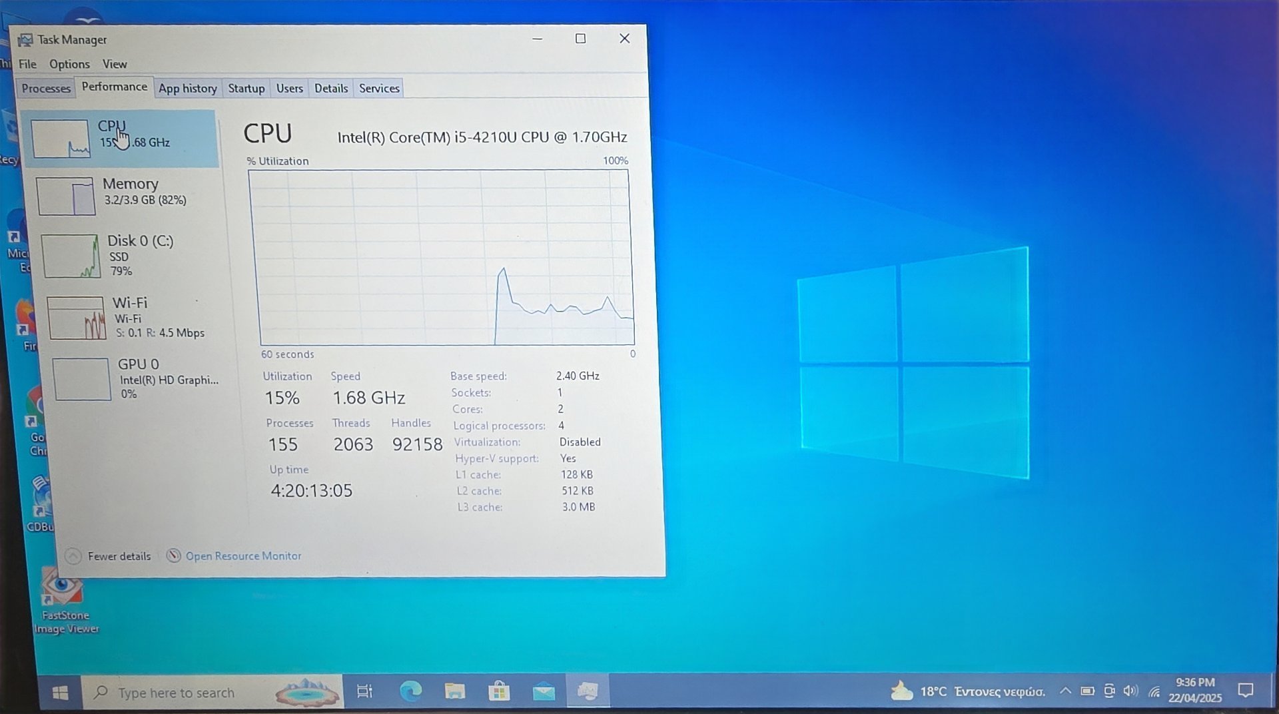Open Resource Monitor link
Viewport: 1279px width, 714px height.
[x=234, y=556]
